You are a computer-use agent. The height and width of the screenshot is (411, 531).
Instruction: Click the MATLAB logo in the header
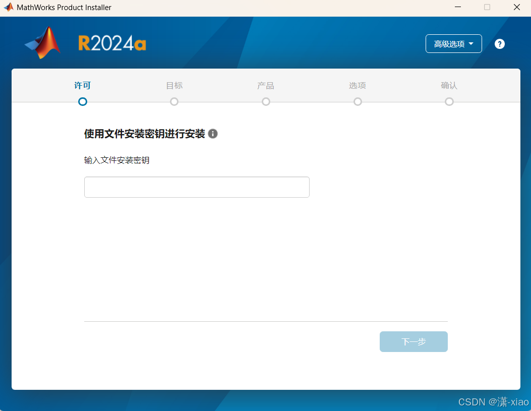tap(43, 43)
